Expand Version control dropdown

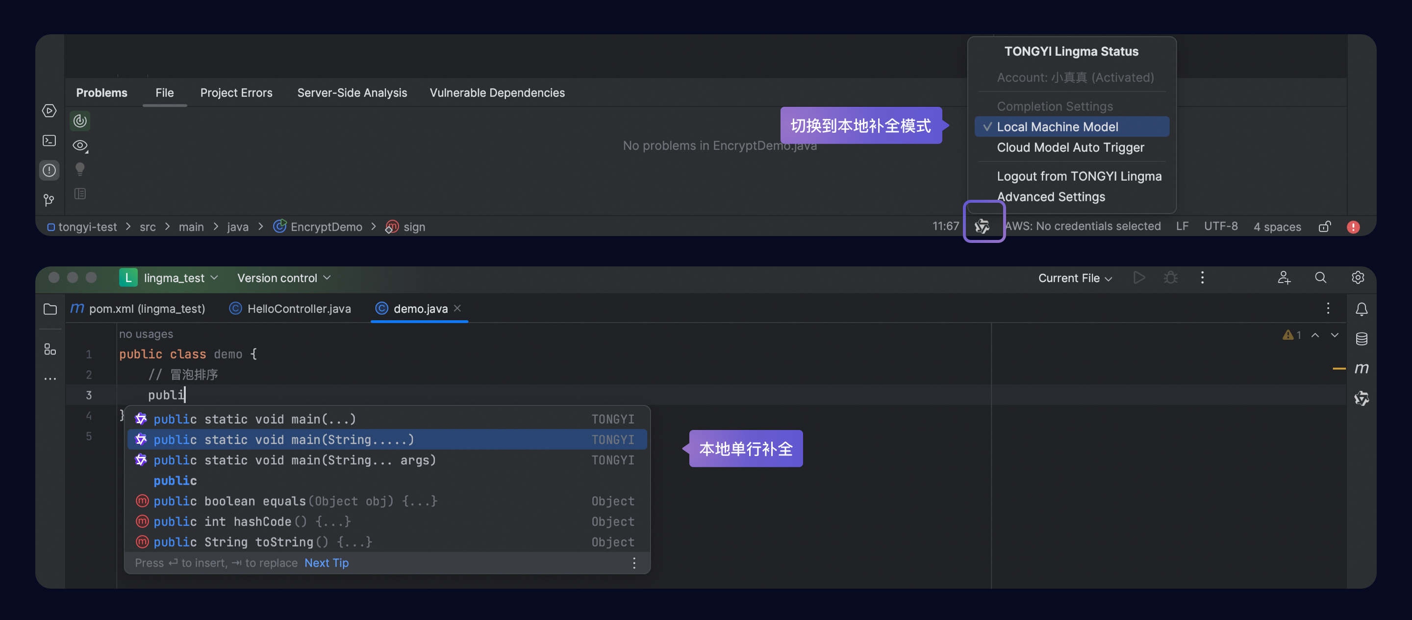[x=284, y=278]
